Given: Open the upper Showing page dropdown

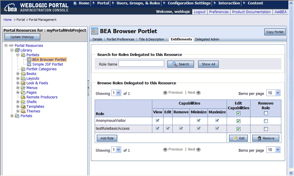Looking at the screenshot, I should pyautogui.click(x=116, y=93).
